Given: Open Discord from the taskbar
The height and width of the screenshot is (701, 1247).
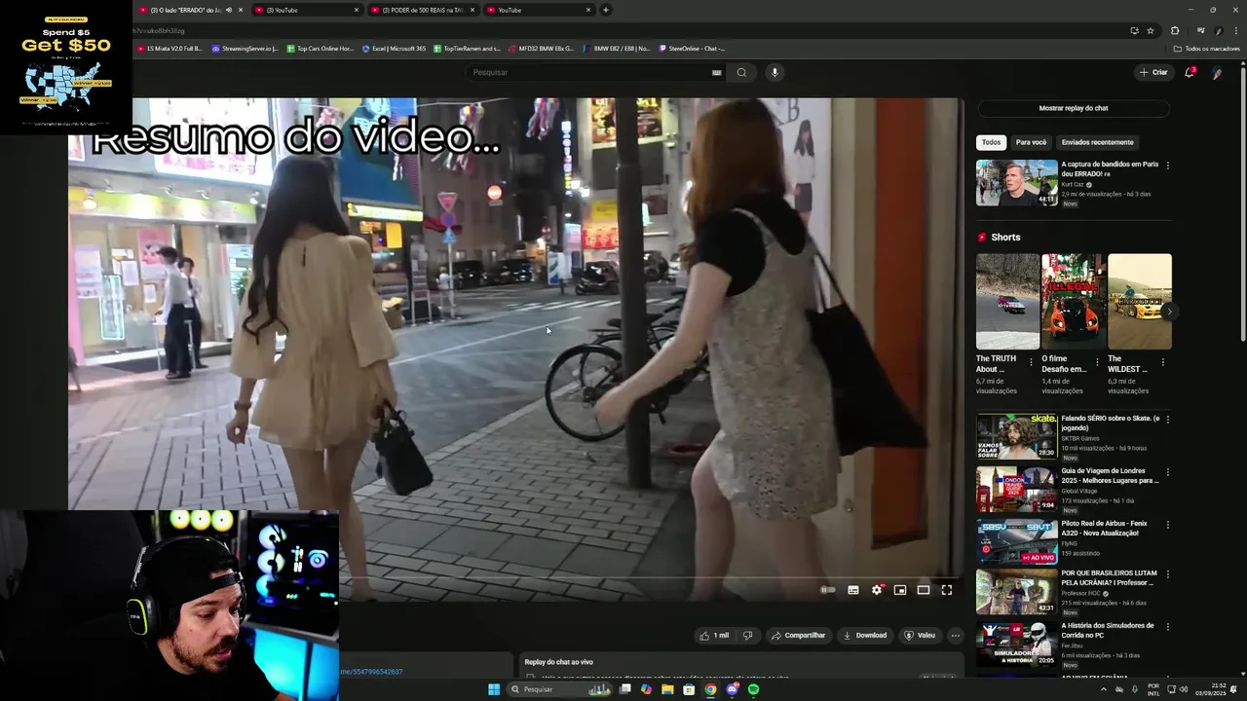Looking at the screenshot, I should pyautogui.click(x=732, y=689).
